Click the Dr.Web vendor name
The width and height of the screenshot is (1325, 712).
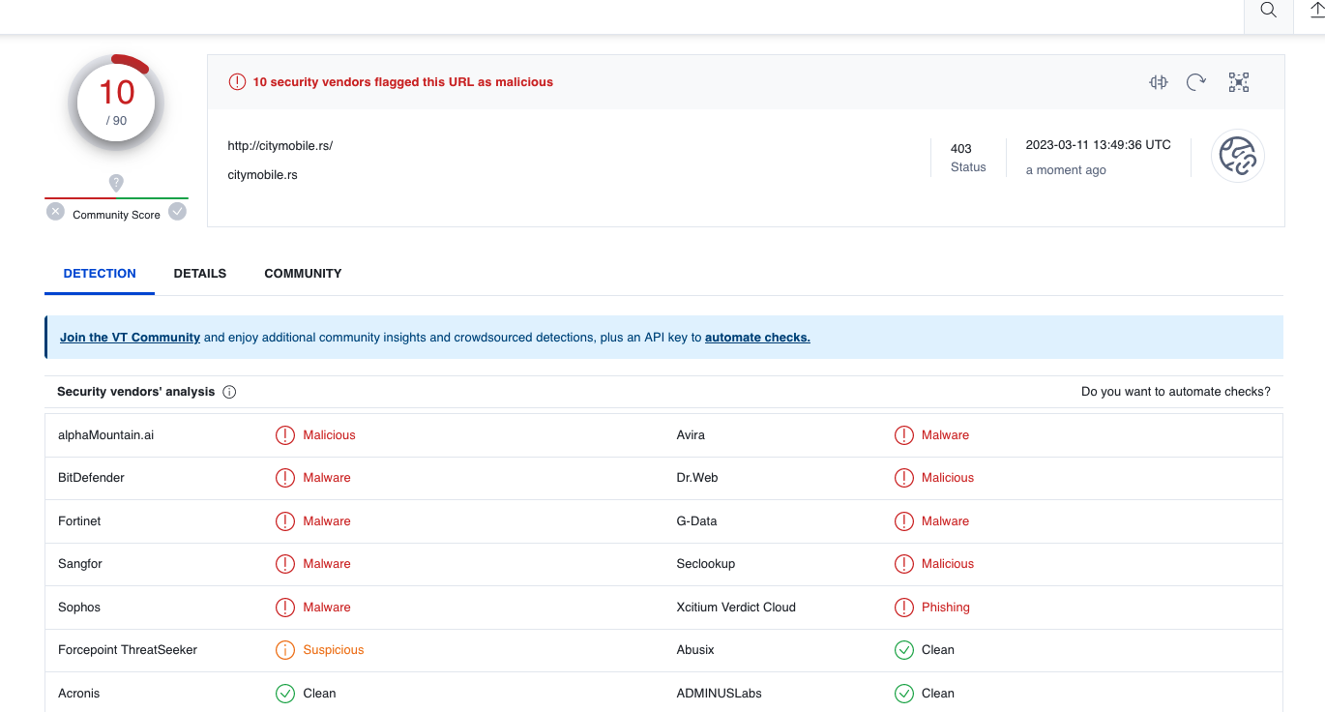click(x=697, y=478)
